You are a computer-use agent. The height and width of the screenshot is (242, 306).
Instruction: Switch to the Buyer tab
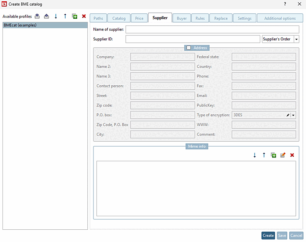click(x=182, y=18)
